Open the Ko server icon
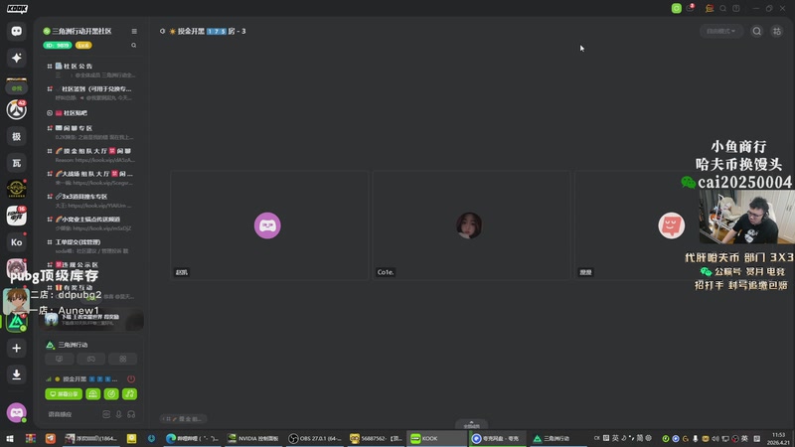The height and width of the screenshot is (447, 795). [x=16, y=242]
